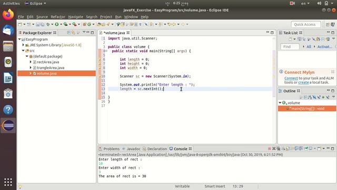Viewport: 337px width, 190px height.
Task: Click the New Java Class toolbar icon
Action: [x=89, y=24]
